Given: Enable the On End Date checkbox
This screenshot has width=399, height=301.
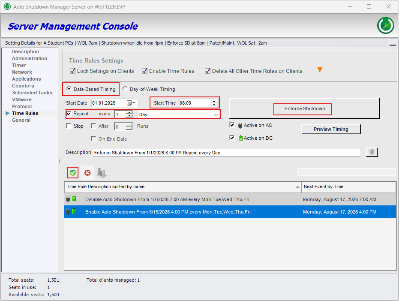Looking at the screenshot, I should coord(93,138).
